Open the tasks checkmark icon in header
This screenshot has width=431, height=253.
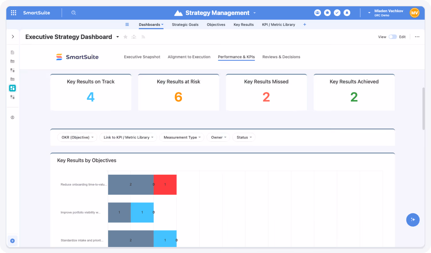(337, 13)
